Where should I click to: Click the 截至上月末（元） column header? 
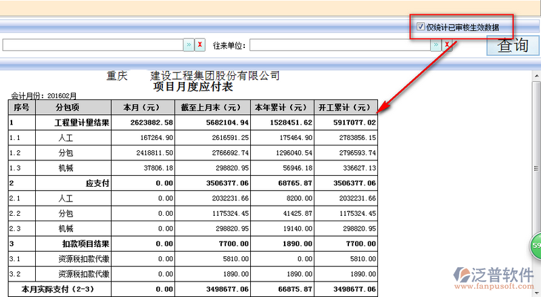click(x=214, y=108)
